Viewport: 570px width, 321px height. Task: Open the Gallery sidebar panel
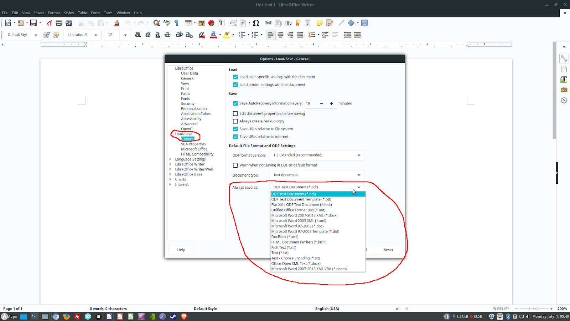564,90
